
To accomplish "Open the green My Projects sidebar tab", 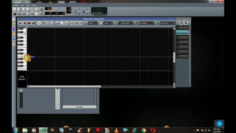I will 14,24.
